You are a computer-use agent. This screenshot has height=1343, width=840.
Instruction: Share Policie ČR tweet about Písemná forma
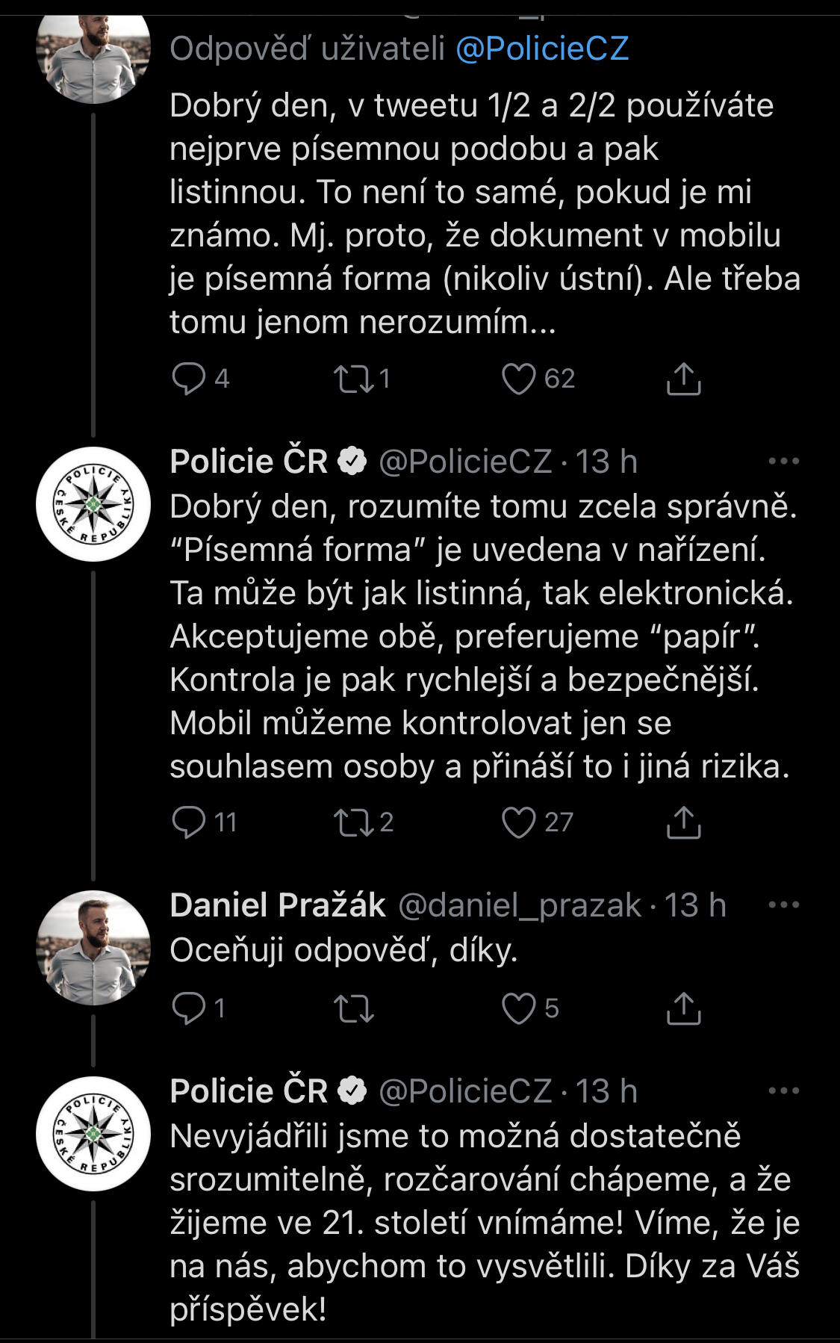pyautogui.click(x=683, y=822)
